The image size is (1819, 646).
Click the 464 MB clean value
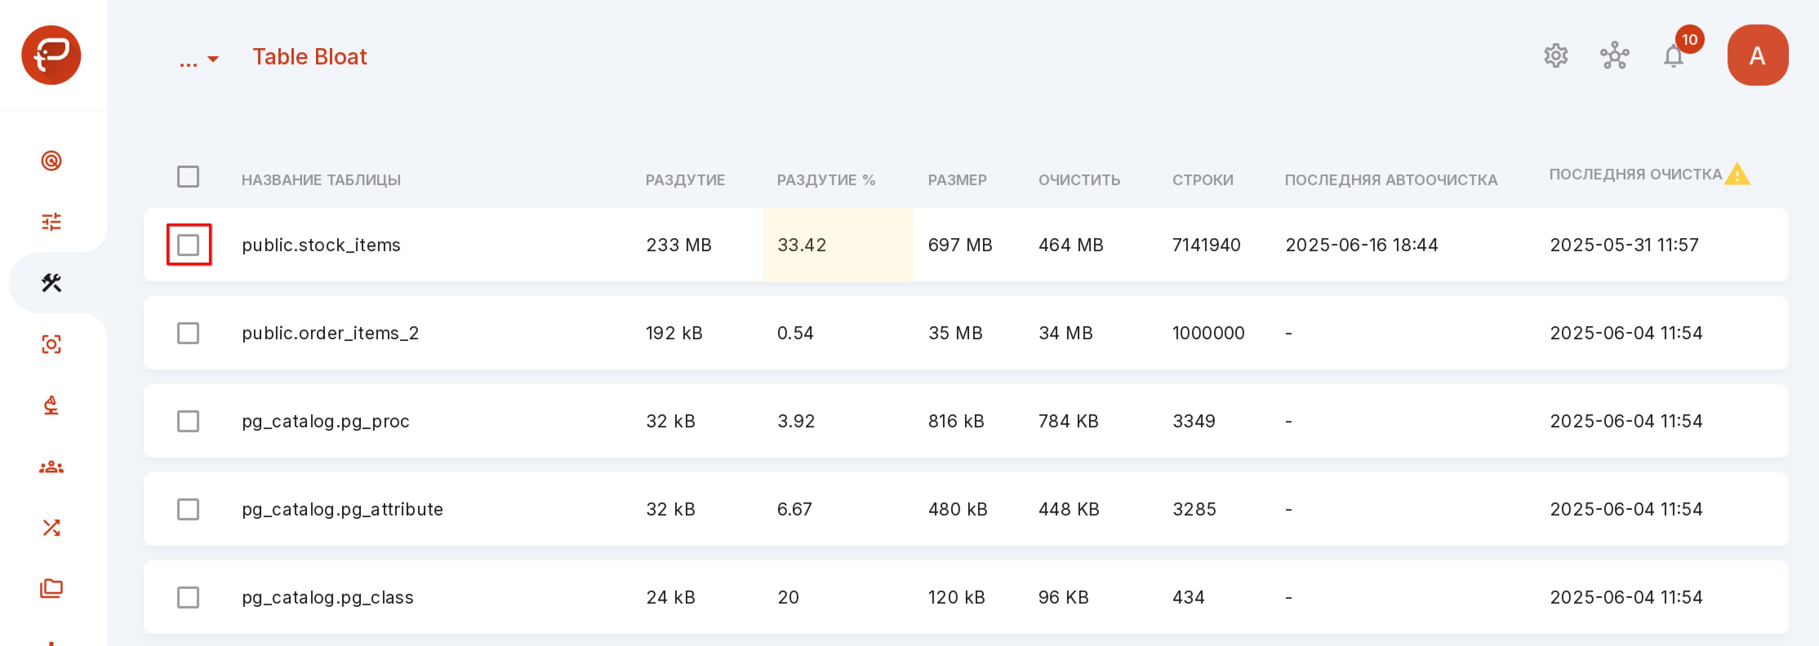click(x=1070, y=245)
